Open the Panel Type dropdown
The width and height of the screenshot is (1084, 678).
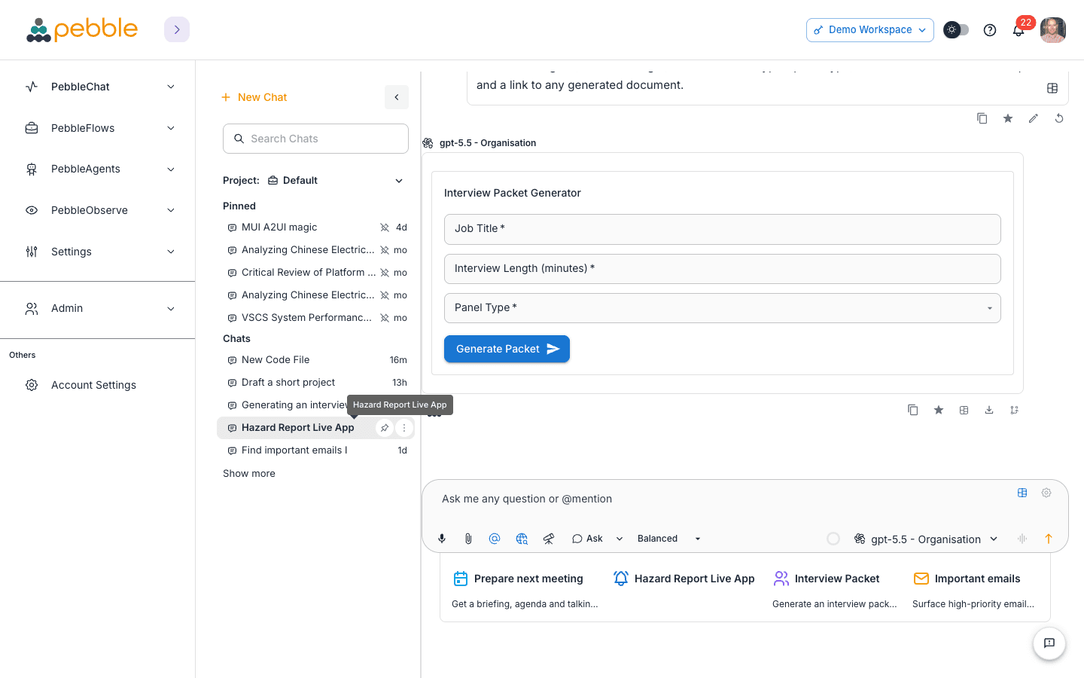click(x=723, y=308)
